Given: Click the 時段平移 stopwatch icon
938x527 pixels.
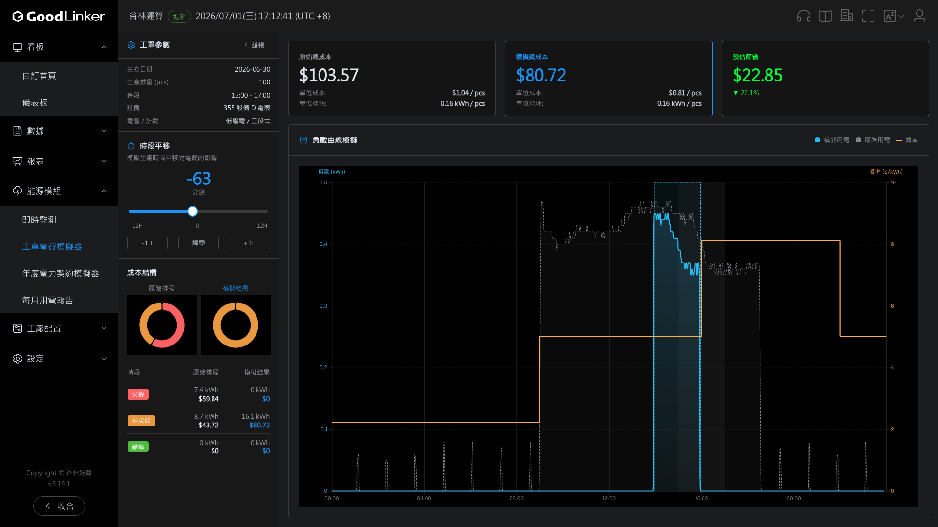Looking at the screenshot, I should (x=131, y=146).
